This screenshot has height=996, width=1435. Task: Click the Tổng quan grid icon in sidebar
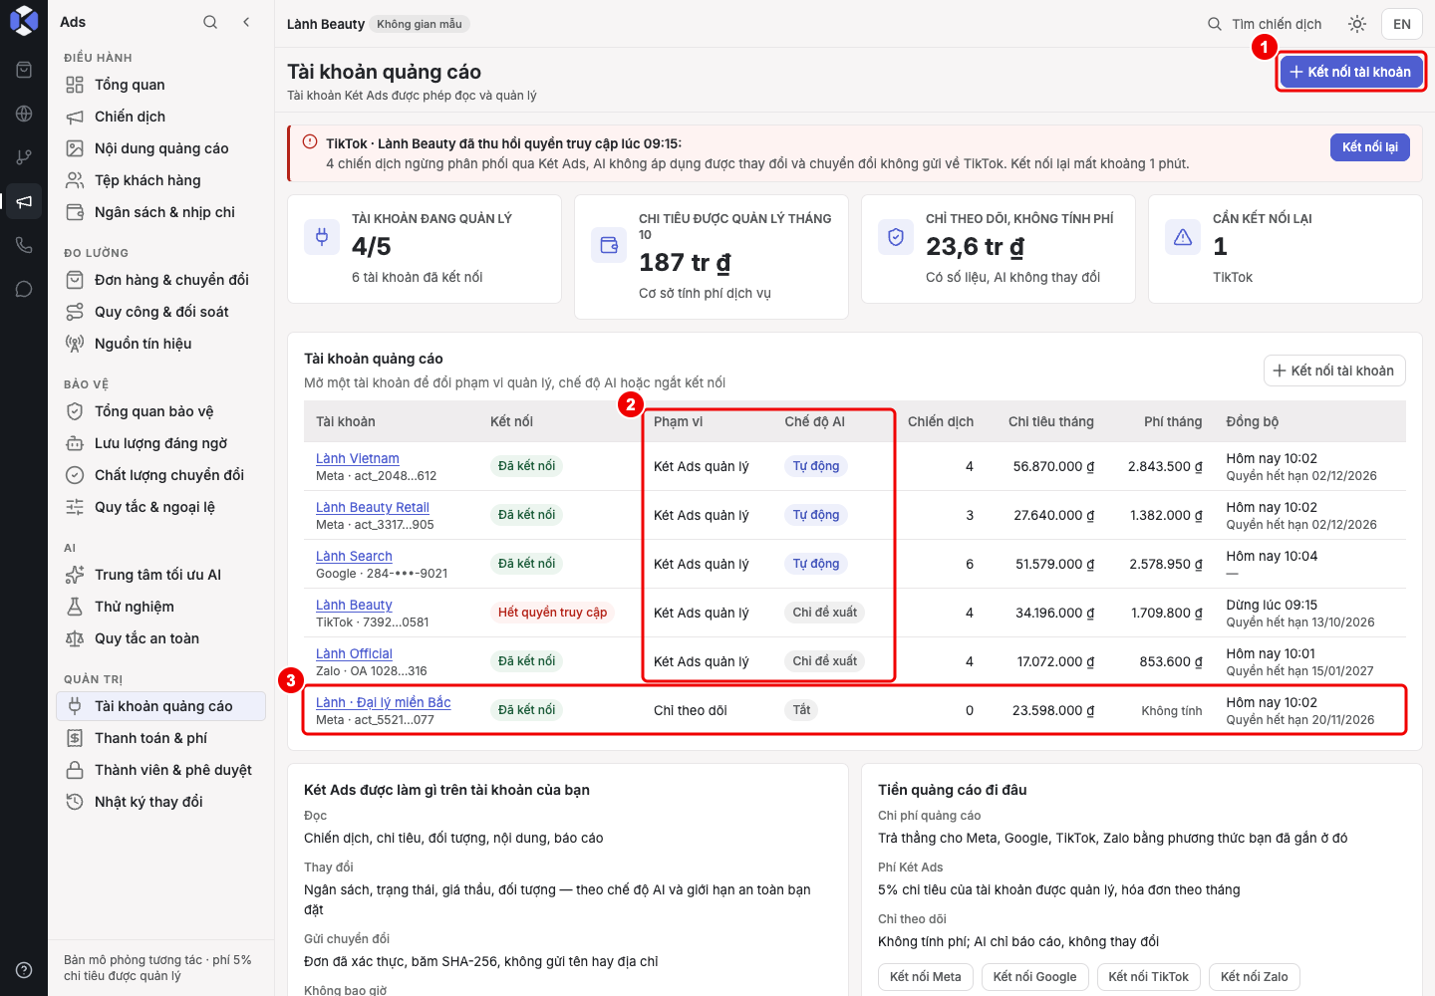[75, 85]
